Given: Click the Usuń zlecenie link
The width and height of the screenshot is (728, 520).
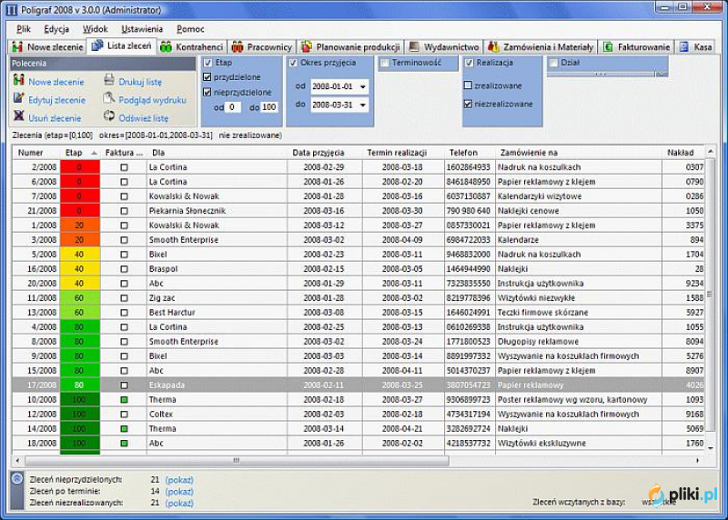Looking at the screenshot, I should (x=55, y=118).
